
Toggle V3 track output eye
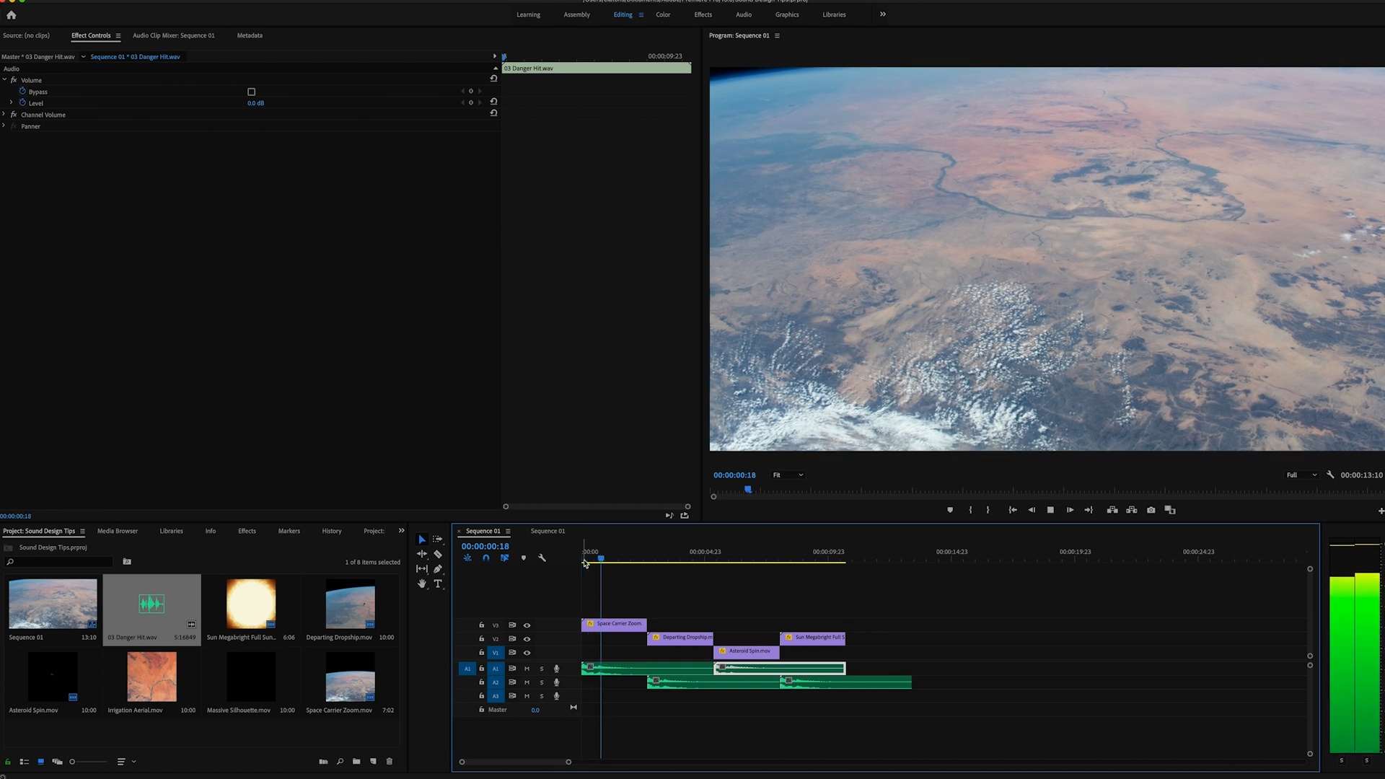[x=527, y=625]
